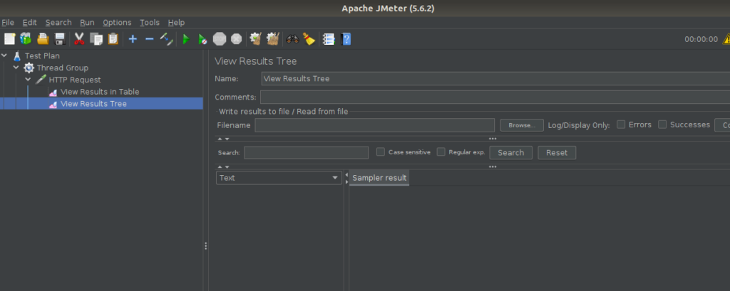730x291 pixels.
Task: Toggle the Regular exp. checkbox
Action: tap(441, 152)
